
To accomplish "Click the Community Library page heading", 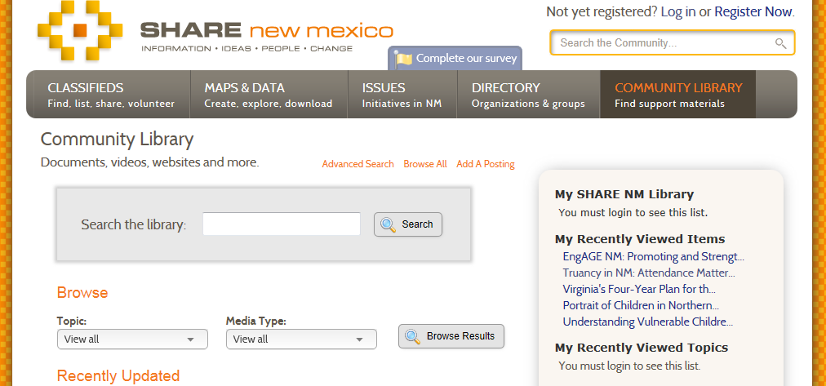I will [x=117, y=140].
